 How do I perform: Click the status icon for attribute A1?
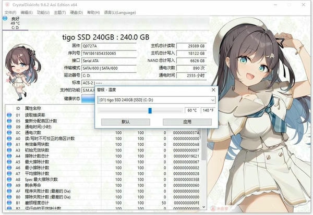9,144
